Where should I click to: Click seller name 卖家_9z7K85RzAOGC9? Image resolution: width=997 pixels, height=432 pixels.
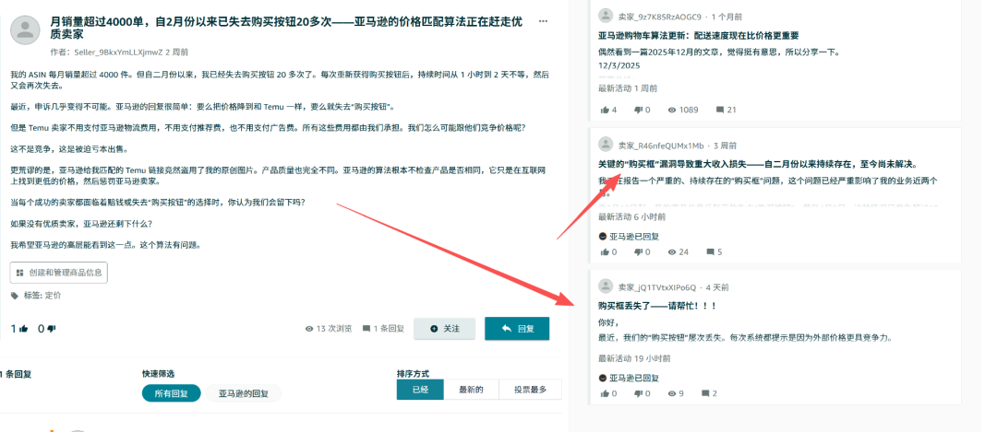coord(660,17)
